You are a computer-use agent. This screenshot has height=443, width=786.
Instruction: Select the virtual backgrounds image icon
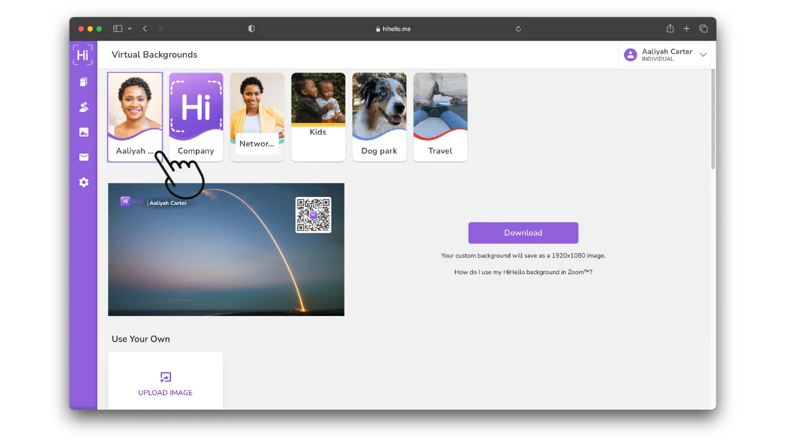(83, 132)
